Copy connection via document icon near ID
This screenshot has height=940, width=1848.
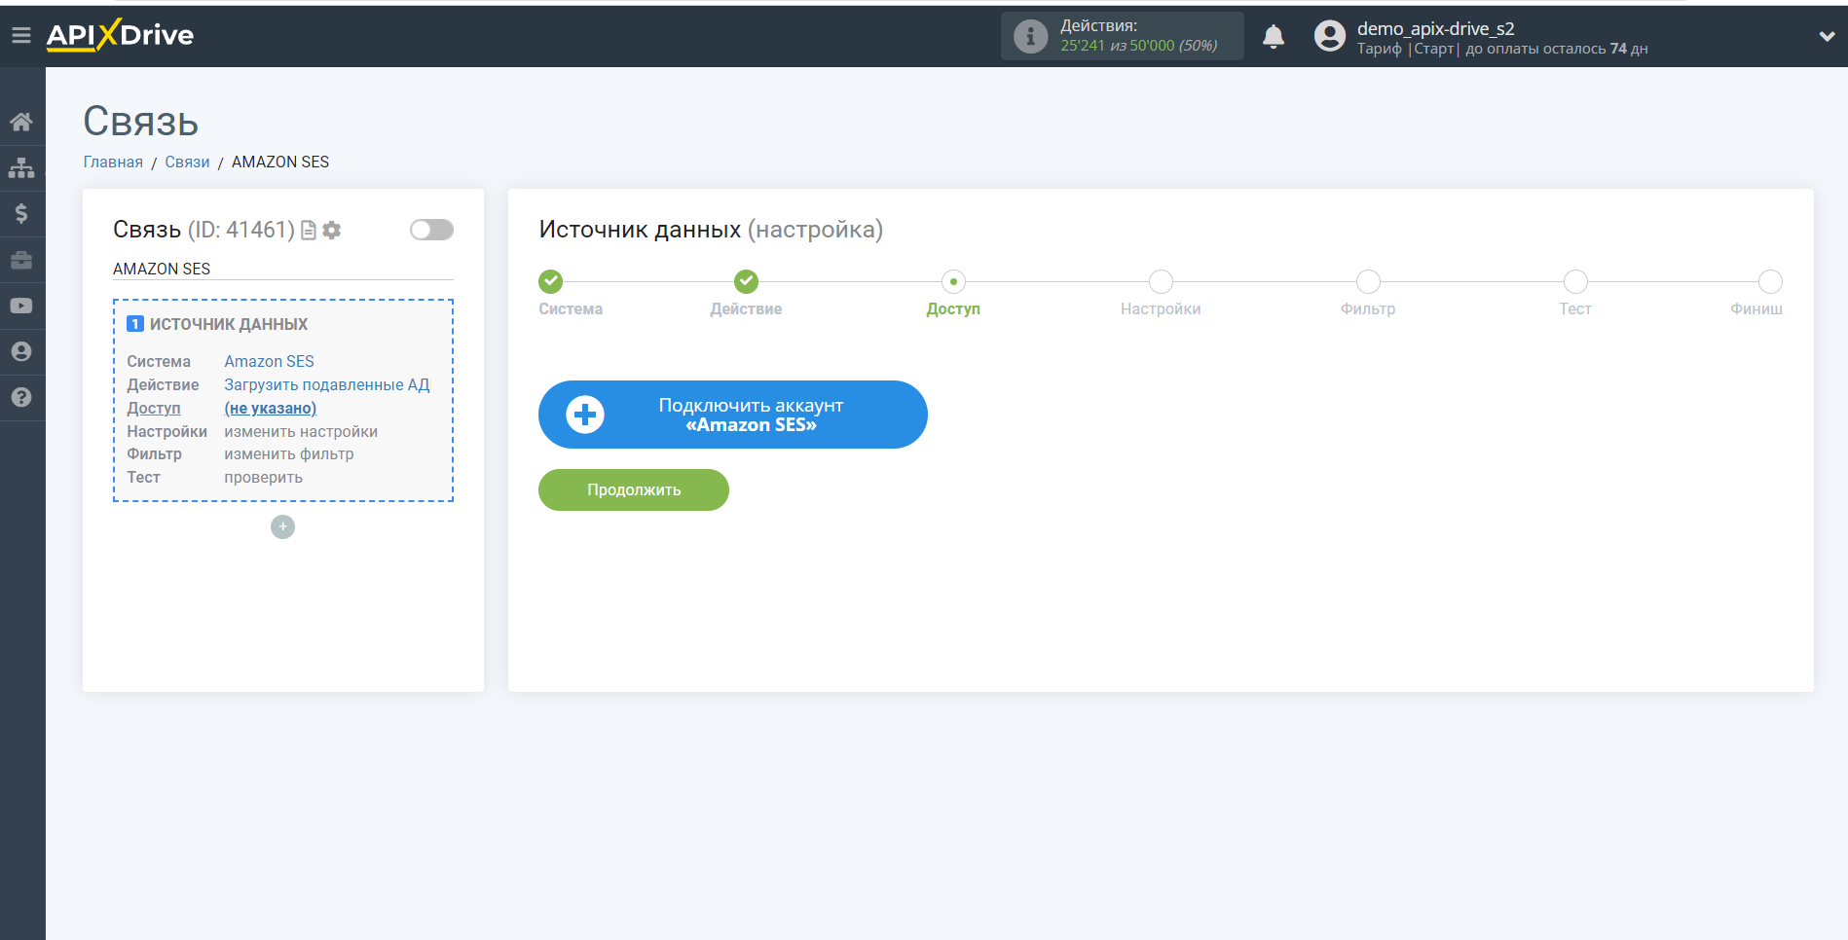(x=309, y=230)
